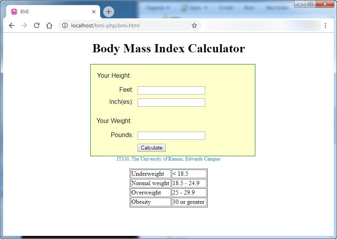The image size is (337, 239).
Task: Close the BMI tab with its X
Action: click(94, 12)
